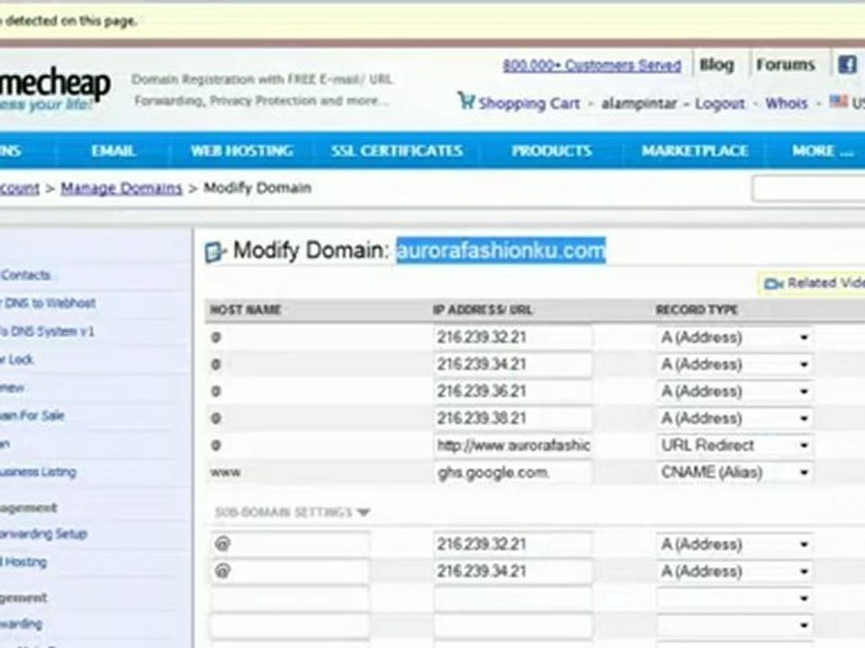Open the Facebook icon in header
This screenshot has height=648, width=865.
click(847, 65)
